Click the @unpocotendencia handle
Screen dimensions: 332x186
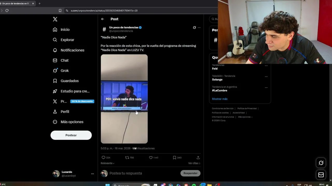click(x=121, y=31)
